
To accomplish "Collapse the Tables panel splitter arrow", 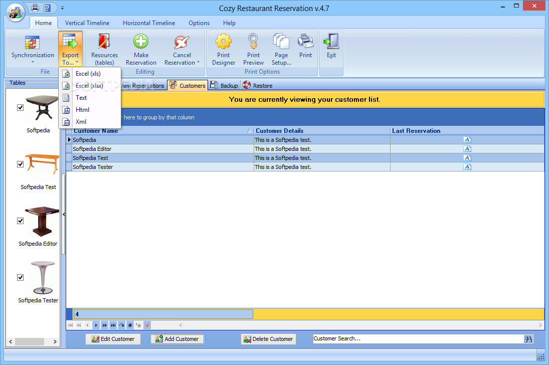I will [64, 214].
